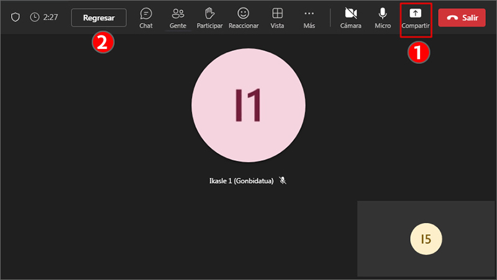Select the I5 participant video tile

tap(426, 238)
